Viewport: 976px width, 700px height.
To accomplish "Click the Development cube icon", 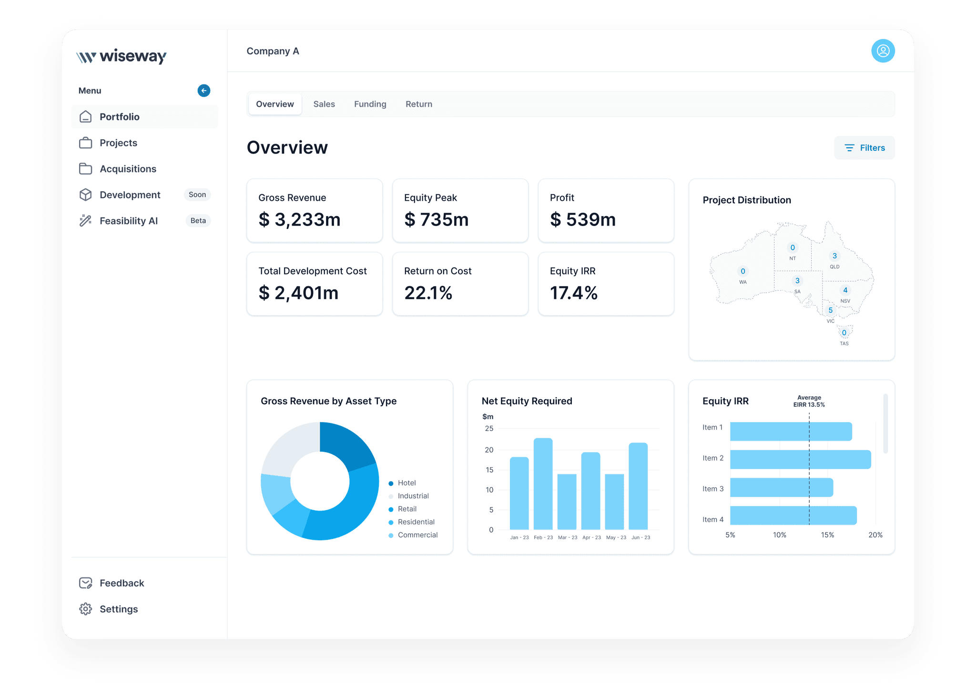I will coord(86,195).
